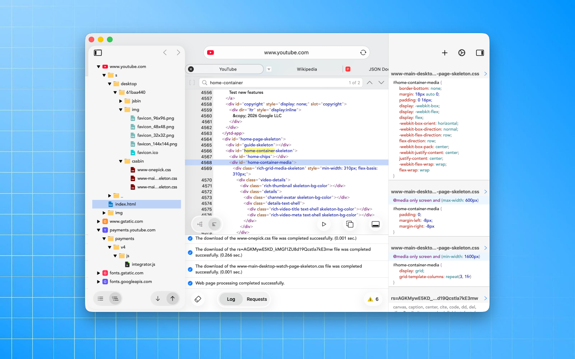Collapse the www.youtube.com tree node
The width and height of the screenshot is (575, 359).
[98, 67]
